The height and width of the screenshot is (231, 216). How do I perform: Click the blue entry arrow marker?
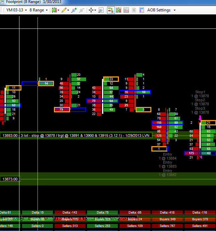(x=167, y=148)
